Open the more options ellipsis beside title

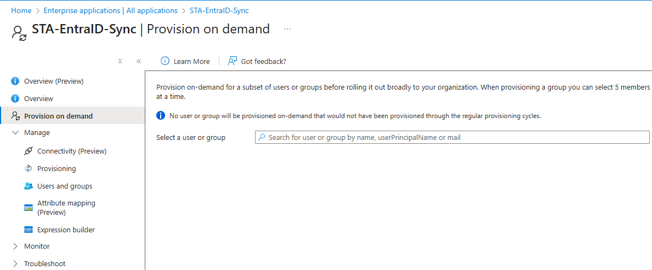point(287,29)
